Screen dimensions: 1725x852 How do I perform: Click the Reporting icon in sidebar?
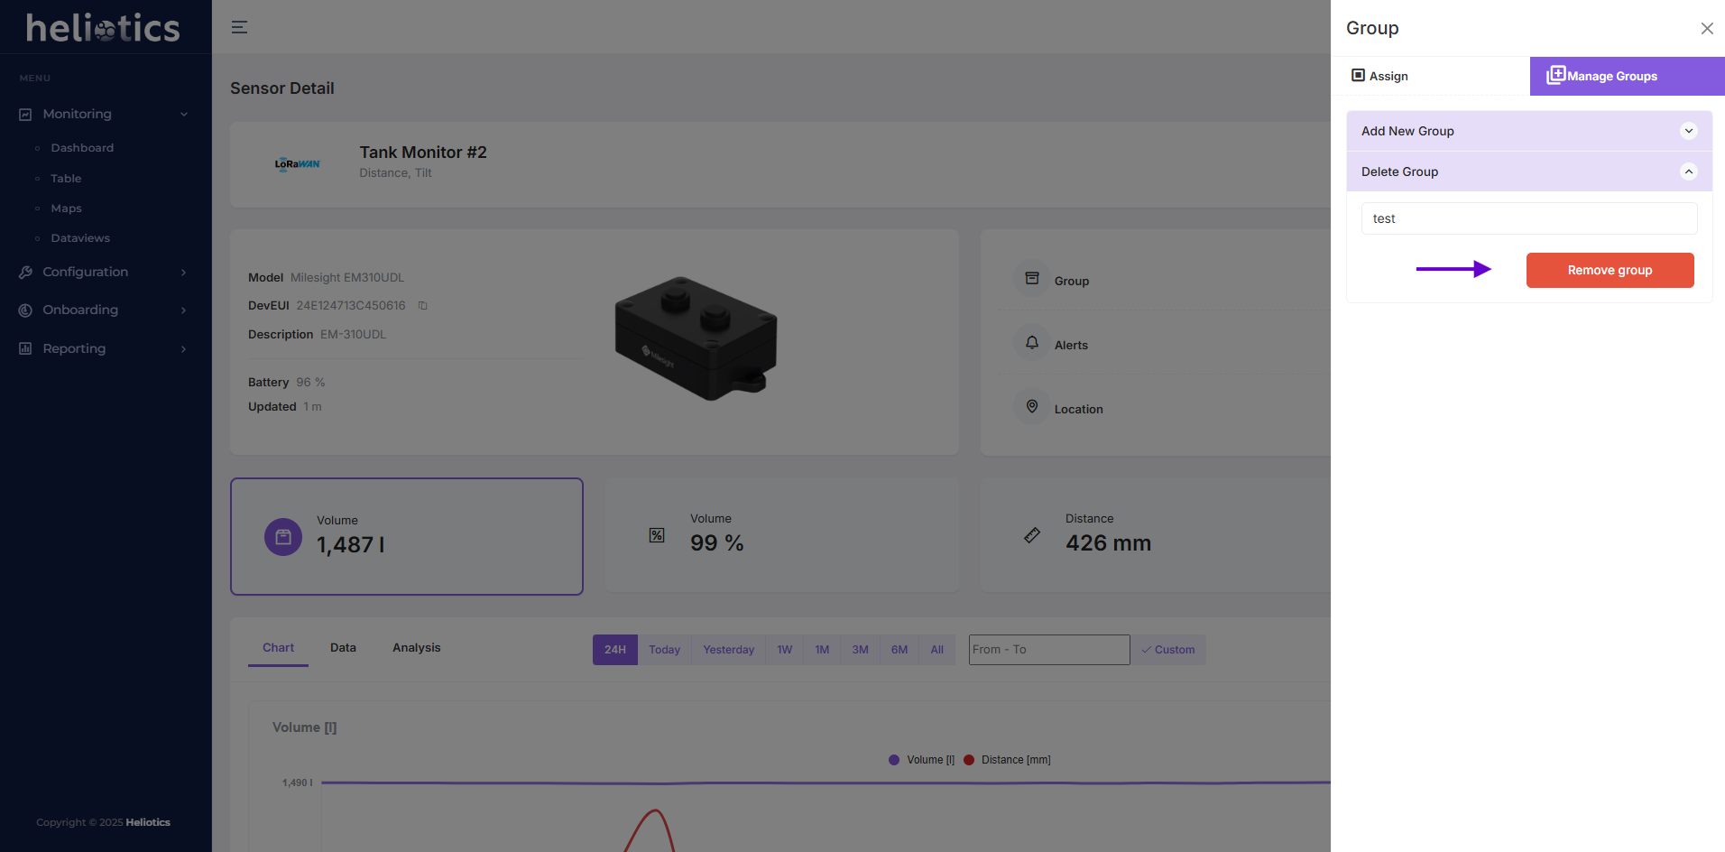click(x=25, y=348)
